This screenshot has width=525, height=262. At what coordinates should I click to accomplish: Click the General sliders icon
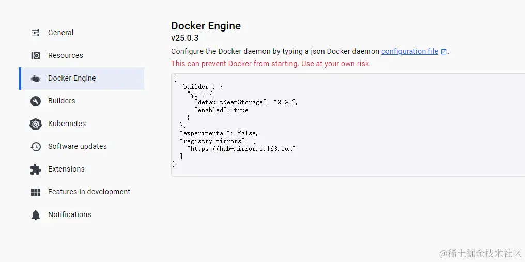[x=36, y=33]
